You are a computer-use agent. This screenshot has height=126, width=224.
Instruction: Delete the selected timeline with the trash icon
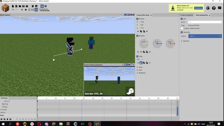pos(7,119)
